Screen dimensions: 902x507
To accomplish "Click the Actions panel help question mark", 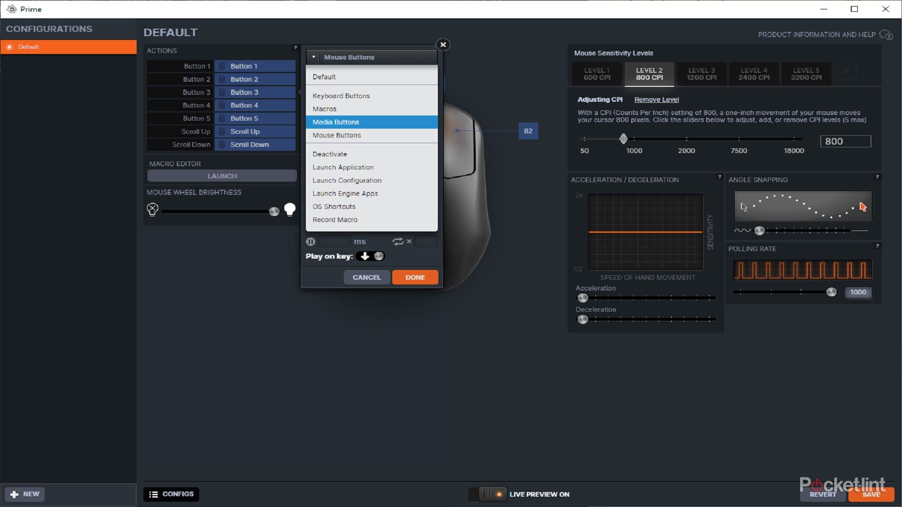I will [295, 48].
